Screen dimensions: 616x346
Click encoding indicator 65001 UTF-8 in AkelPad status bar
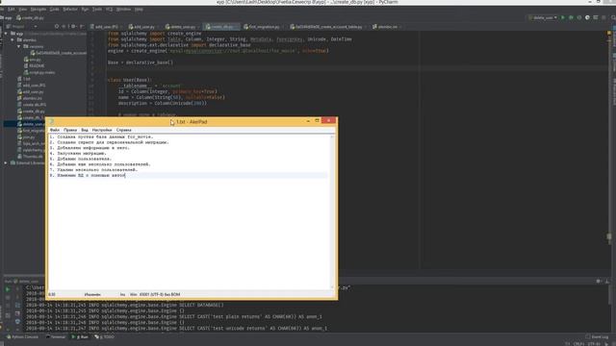coord(160,294)
